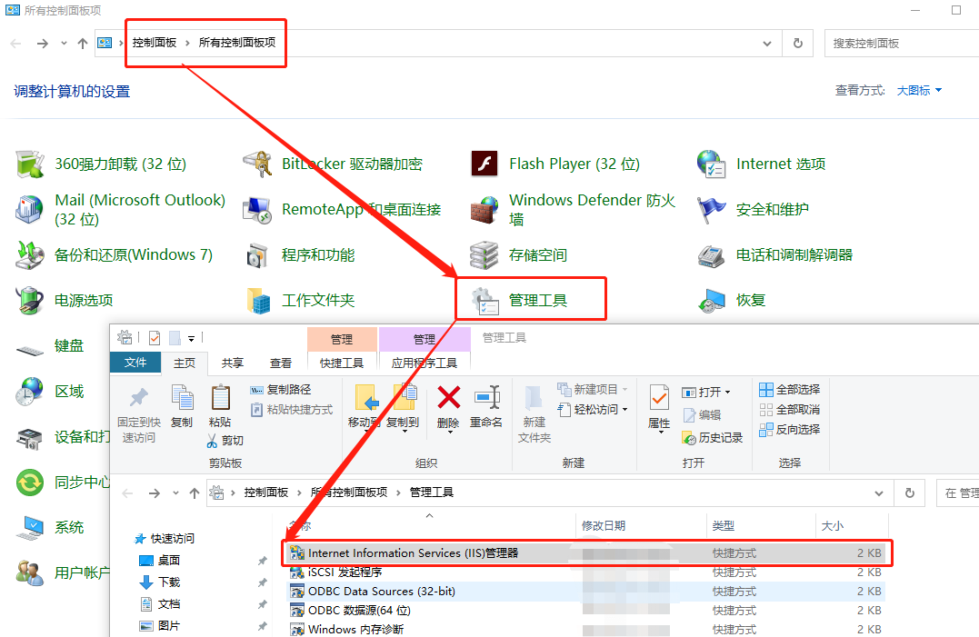Click 反向选择 in ribbon
Viewport: 979px width, 637px height.
tap(789, 429)
